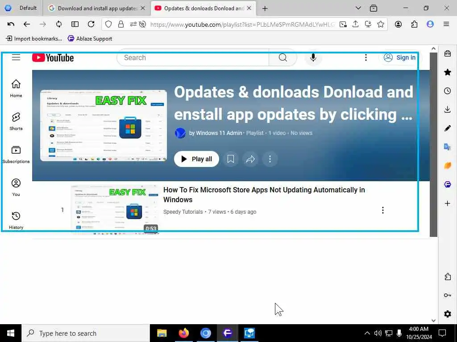Click the page vertical scrollbar thumb

pyautogui.click(x=433, y=145)
